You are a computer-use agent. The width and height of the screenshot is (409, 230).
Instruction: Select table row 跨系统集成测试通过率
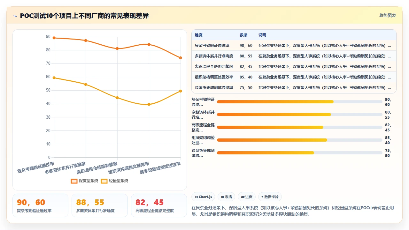[294, 88]
